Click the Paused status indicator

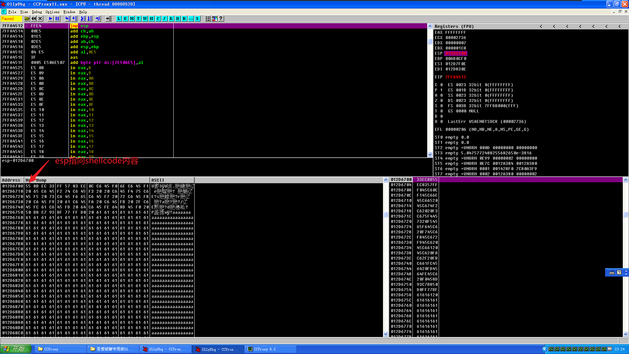(11, 19)
